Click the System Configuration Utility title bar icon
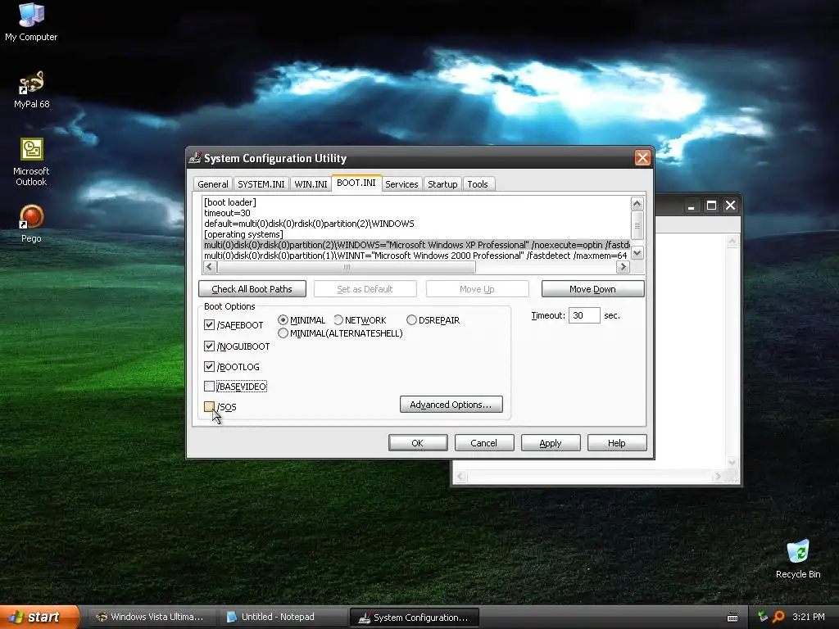 (195, 158)
